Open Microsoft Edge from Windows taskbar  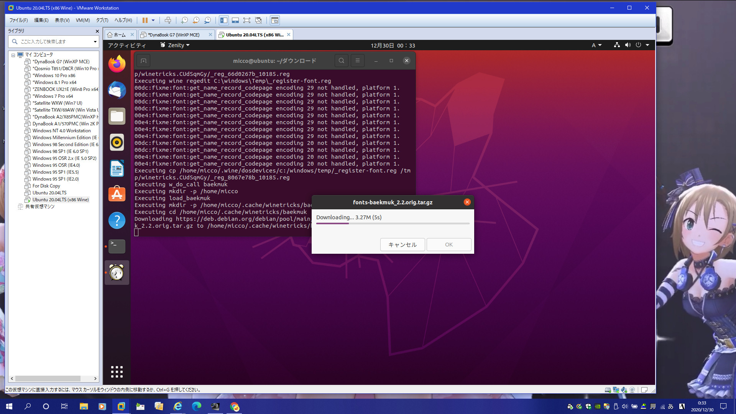(196, 406)
